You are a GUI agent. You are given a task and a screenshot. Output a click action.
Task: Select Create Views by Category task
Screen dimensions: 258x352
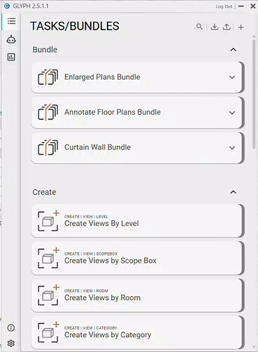point(138,332)
